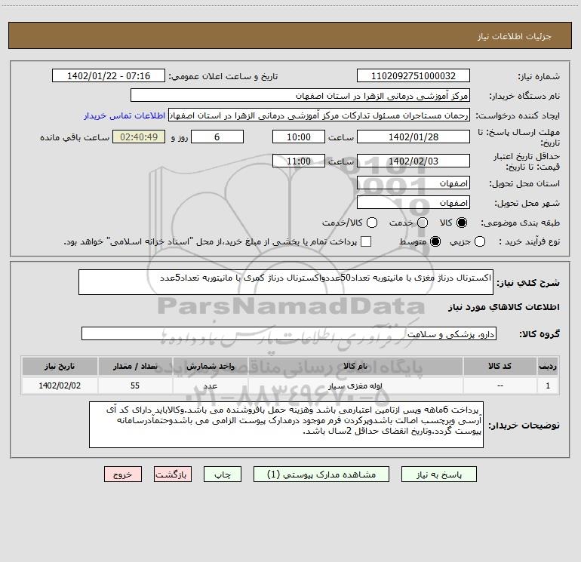Image resolution: width=581 pixels, height=562 pixels.
Task: Click the delivery province field اصفهان
Action: click(413, 183)
